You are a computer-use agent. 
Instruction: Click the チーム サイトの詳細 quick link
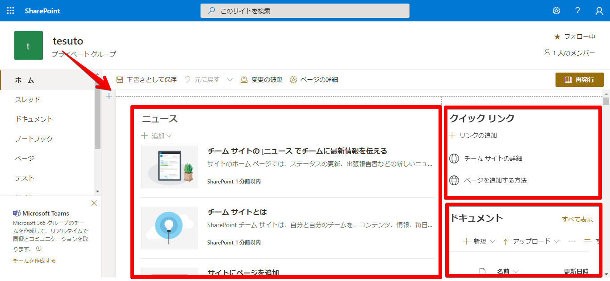493,158
